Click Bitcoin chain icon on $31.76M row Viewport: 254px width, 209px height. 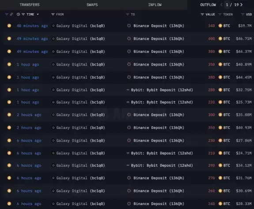[x=9, y=178]
